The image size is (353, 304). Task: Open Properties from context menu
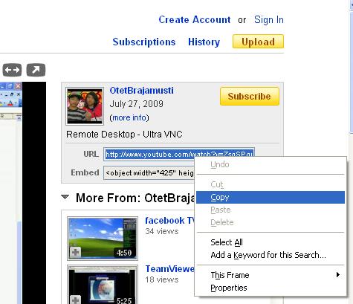[271, 288]
